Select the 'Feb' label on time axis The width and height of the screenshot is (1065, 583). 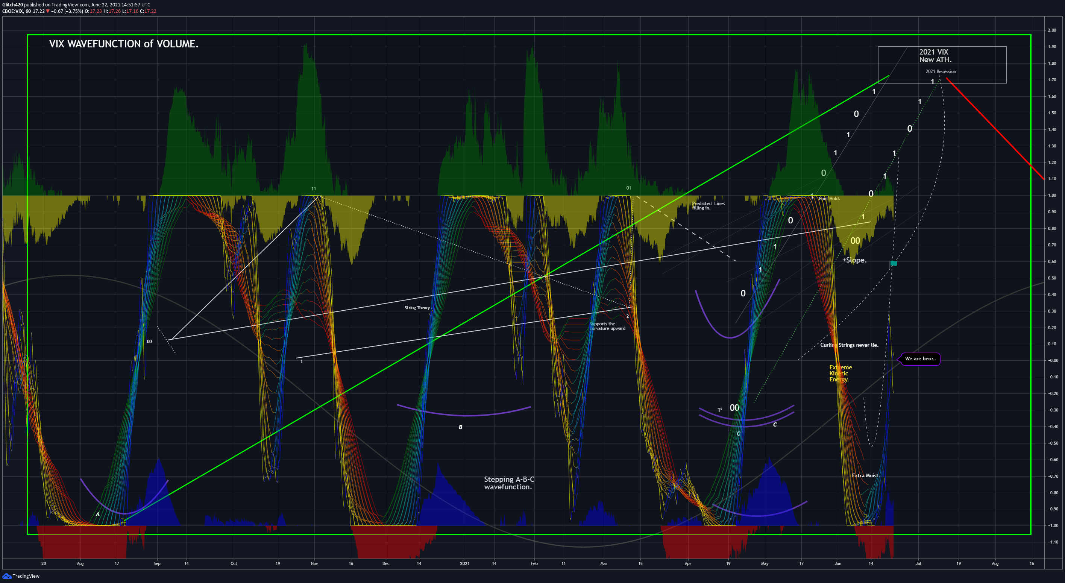534,563
